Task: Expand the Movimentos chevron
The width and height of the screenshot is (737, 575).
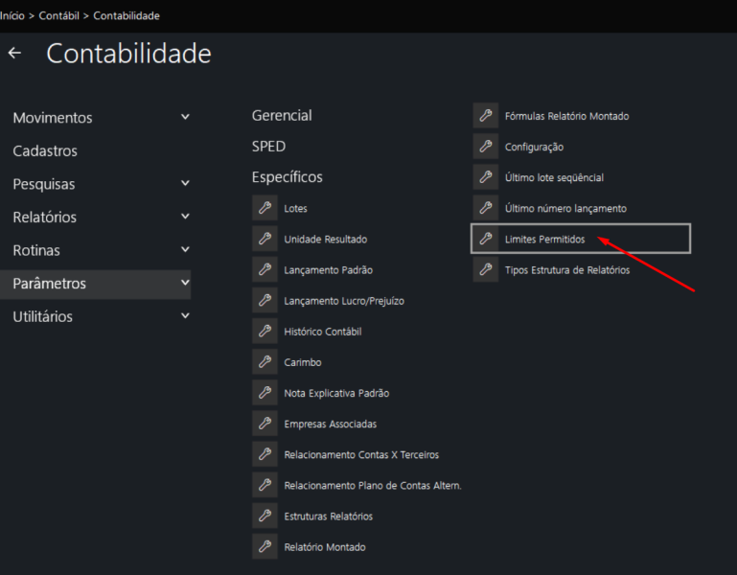Action: (185, 118)
